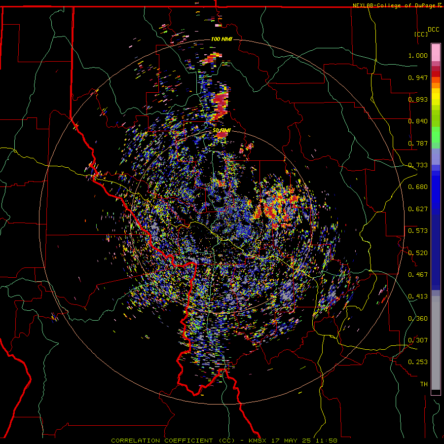Image resolution: width=444 pixels, height=444 pixels.
Task: Select the 0.520 scale value
Action: tap(418, 253)
